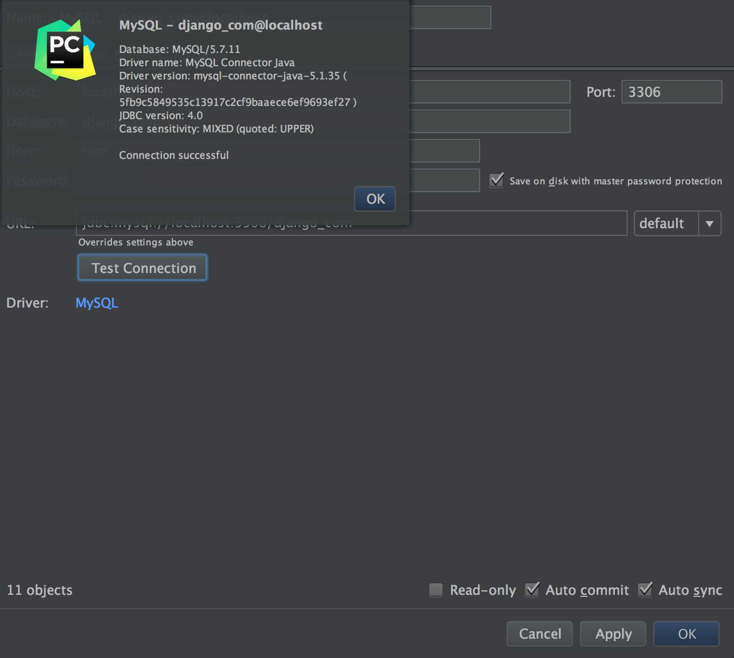Uncheck Save on disk with master password

coord(496,180)
